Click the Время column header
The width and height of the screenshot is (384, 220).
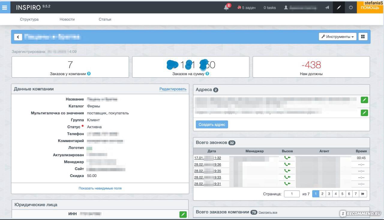pos(361,151)
